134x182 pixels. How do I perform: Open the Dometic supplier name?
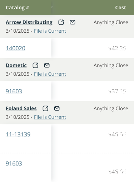(16, 65)
